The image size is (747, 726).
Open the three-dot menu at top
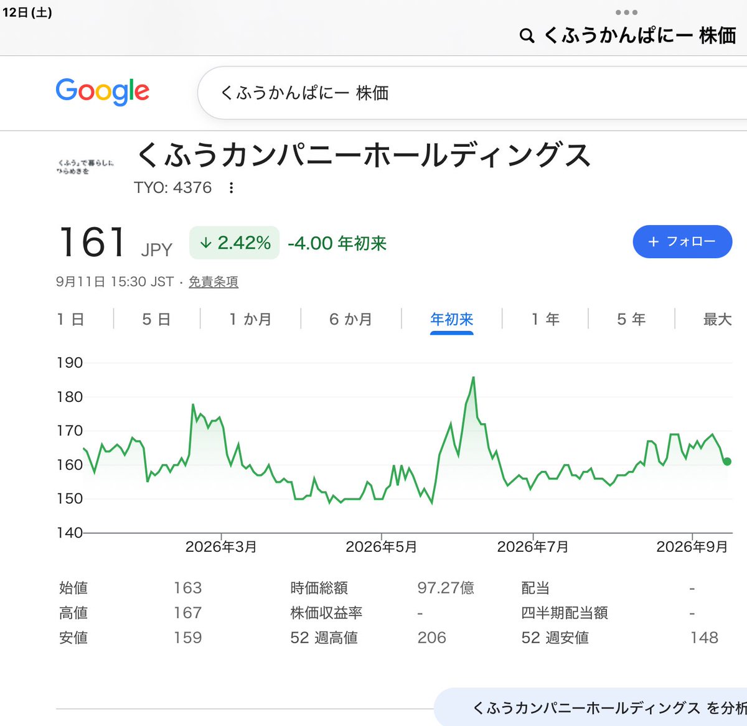[x=626, y=12]
